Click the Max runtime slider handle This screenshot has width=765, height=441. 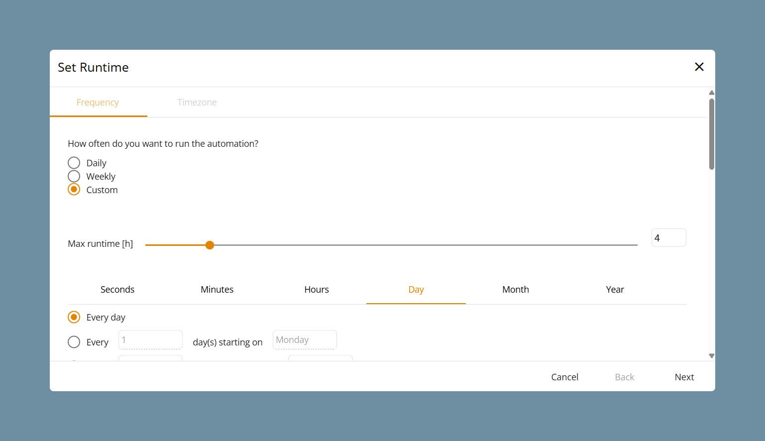pyautogui.click(x=210, y=245)
